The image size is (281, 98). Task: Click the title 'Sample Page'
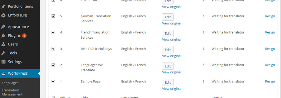click(91, 82)
